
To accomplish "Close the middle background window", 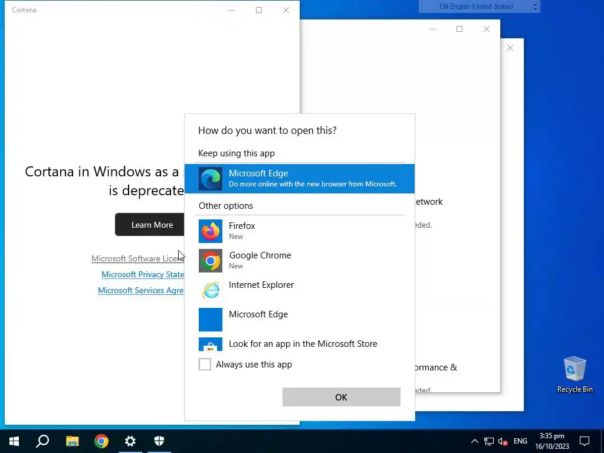I will tap(487, 29).
